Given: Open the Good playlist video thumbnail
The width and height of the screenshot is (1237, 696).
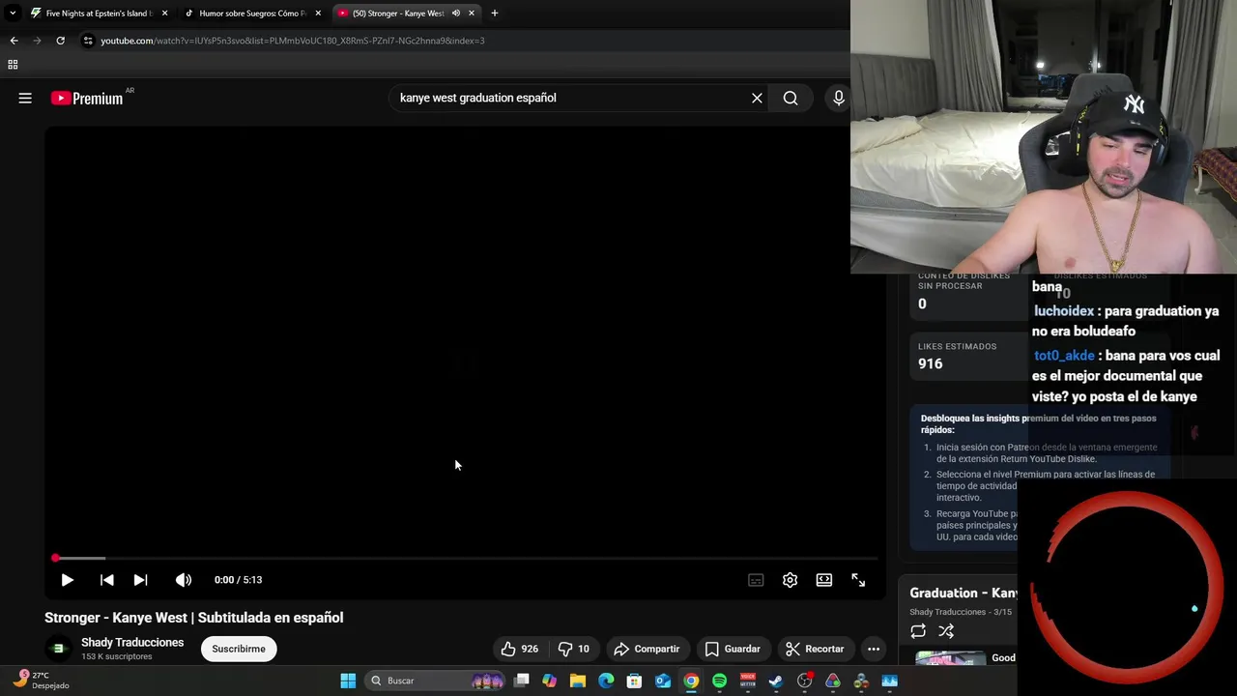Looking at the screenshot, I should pyautogui.click(x=951, y=659).
